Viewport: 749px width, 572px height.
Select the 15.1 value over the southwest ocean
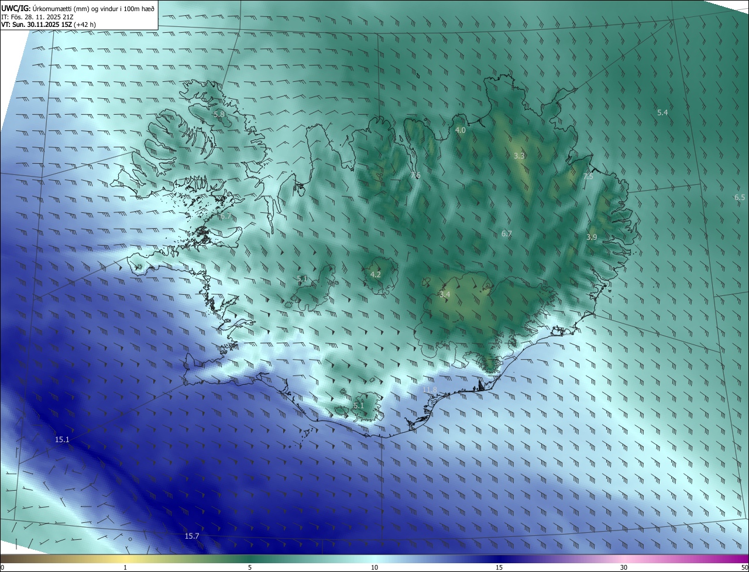pos(62,439)
